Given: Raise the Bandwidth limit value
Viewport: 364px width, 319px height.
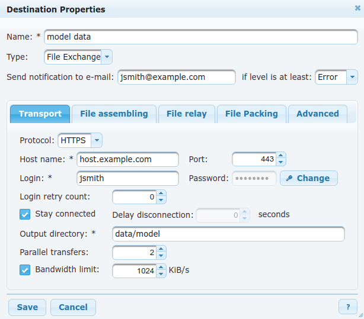Looking at the screenshot, I should click(161, 267).
